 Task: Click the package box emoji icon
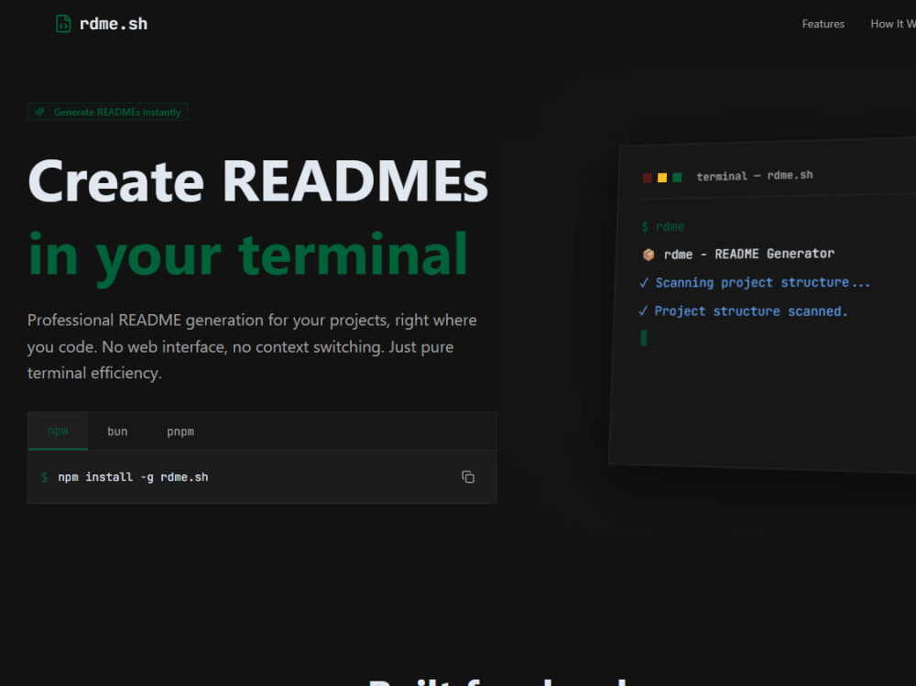point(649,255)
